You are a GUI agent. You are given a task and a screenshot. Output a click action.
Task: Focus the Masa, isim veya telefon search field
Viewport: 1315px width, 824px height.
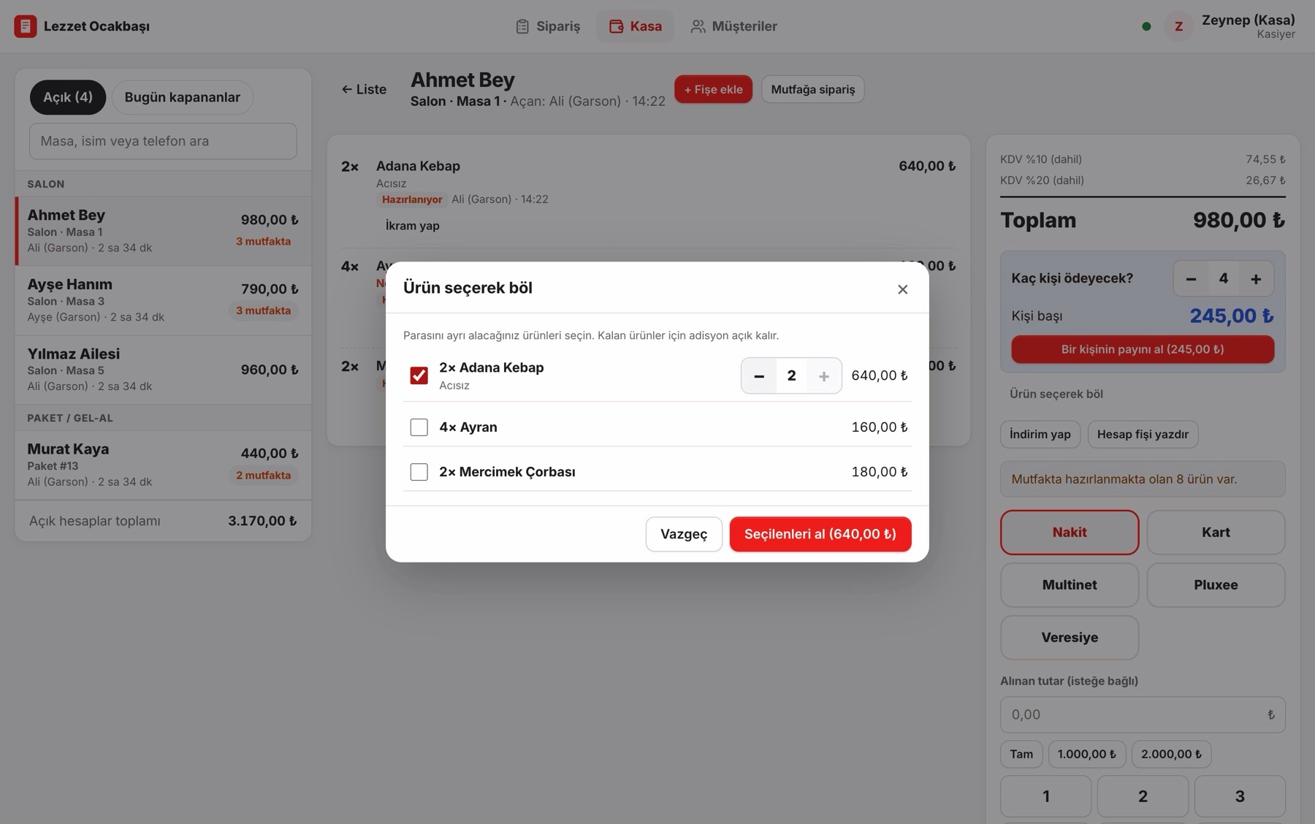(163, 141)
